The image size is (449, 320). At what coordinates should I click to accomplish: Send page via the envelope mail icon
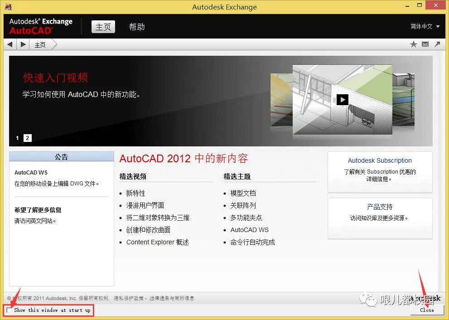tap(425, 44)
